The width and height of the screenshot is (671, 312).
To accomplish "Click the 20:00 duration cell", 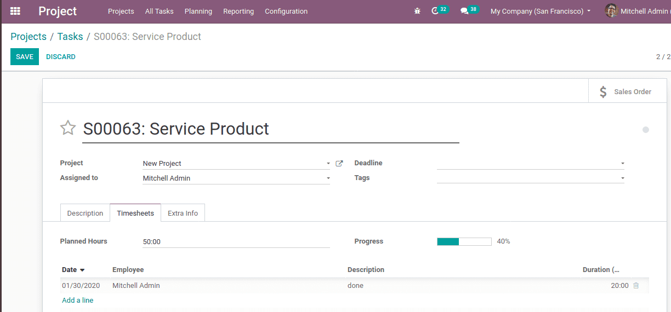I will point(619,285).
